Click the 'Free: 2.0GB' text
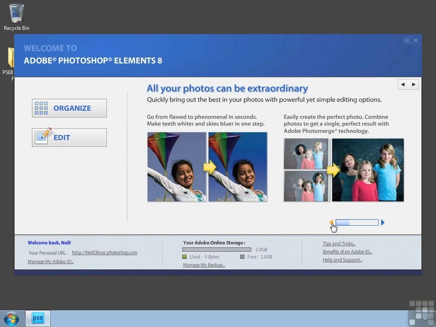The height and width of the screenshot is (327, 436). click(260, 257)
